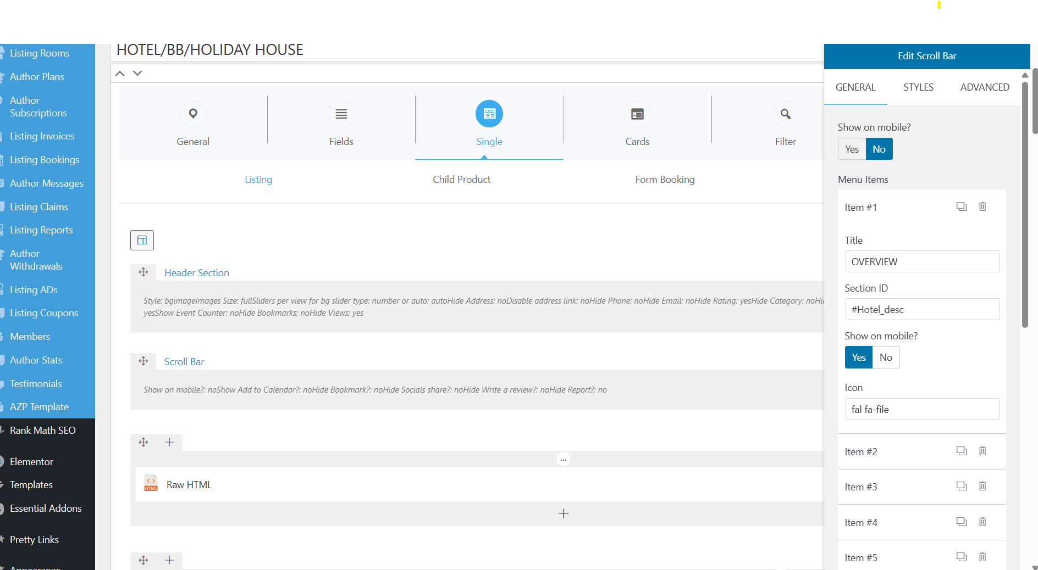Viewport: 1038px width, 570px height.
Task: Collapse Item #1 settings
Action: [x=861, y=208]
